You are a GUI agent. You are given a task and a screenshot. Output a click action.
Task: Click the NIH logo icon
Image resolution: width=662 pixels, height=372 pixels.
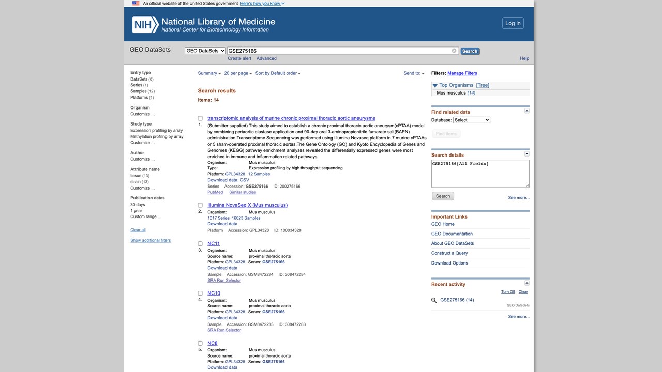(x=145, y=25)
